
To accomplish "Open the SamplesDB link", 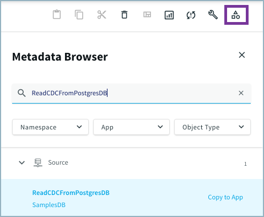I will pos(49,205).
